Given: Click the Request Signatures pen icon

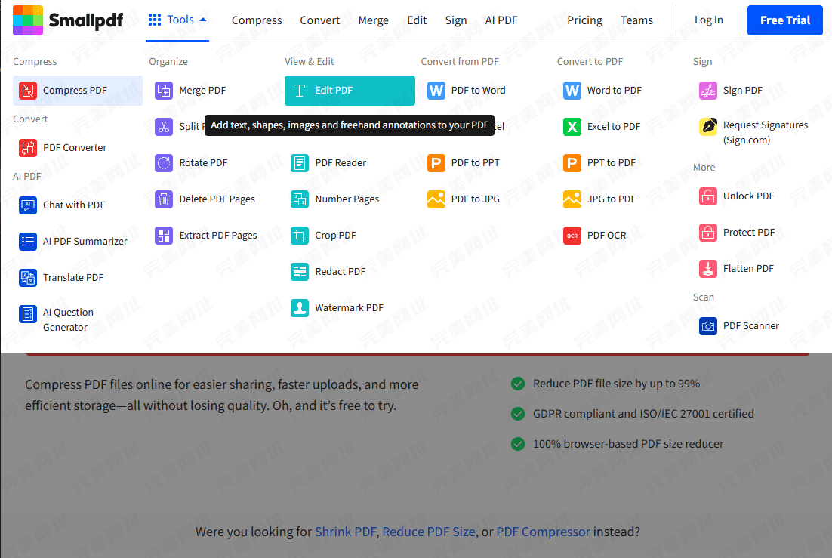Looking at the screenshot, I should click(708, 126).
